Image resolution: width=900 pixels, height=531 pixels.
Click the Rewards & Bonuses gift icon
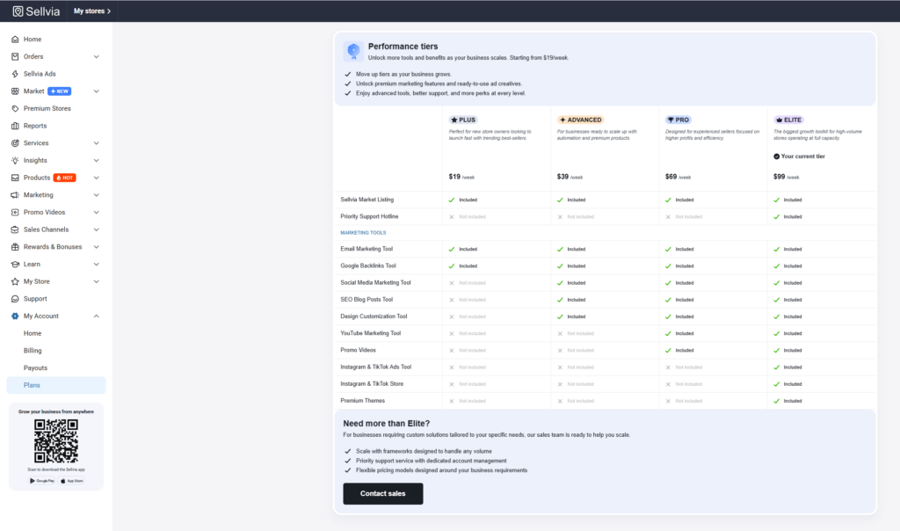[15, 247]
